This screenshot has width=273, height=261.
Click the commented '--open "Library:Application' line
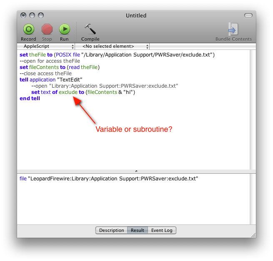point(105,86)
